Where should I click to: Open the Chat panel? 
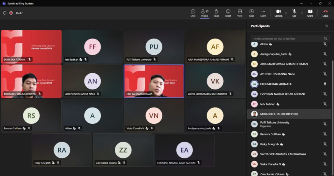point(193,13)
